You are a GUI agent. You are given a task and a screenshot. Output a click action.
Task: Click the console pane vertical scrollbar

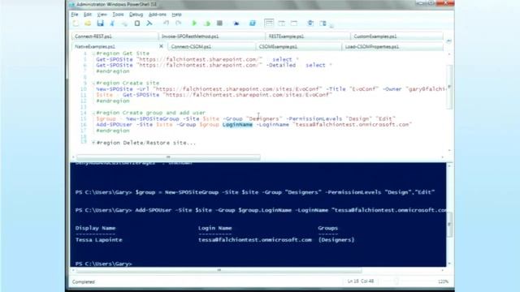[449, 224]
